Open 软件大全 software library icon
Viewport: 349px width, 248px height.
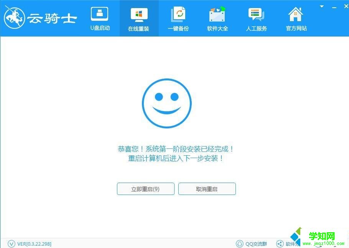217,13
